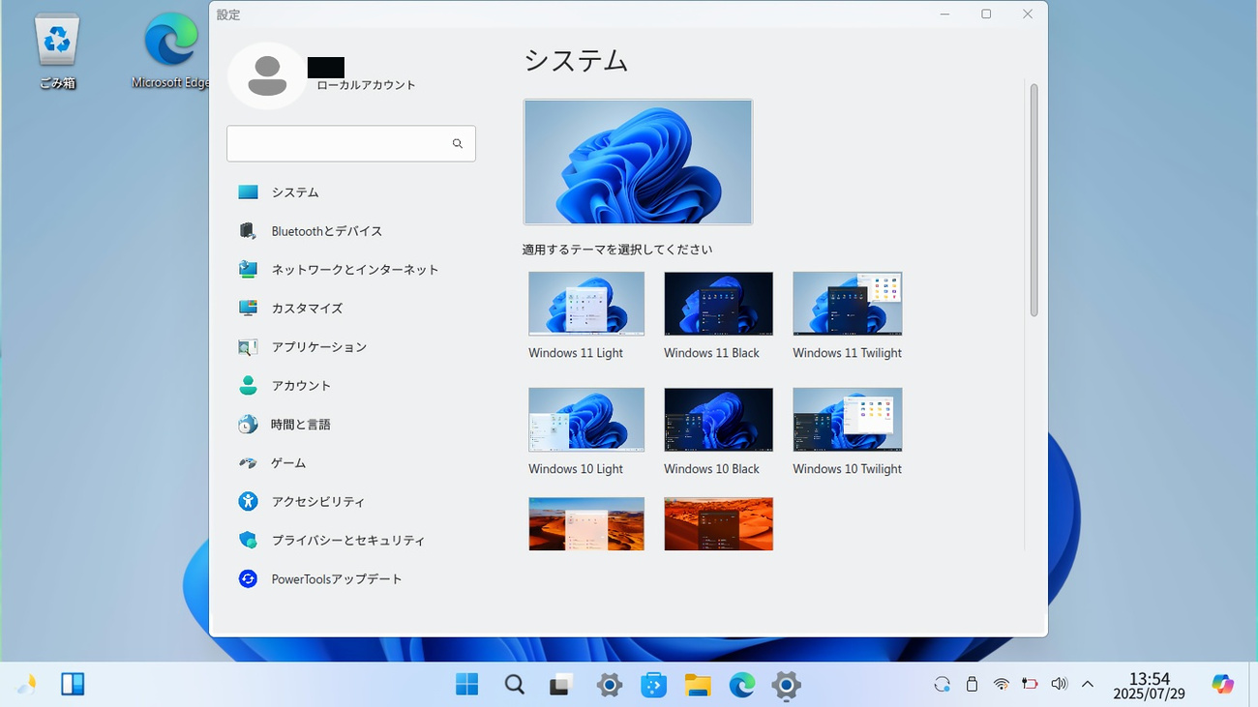1258x707 pixels.
Task: Show hidden tray icons with the chevron
Action: point(1087,684)
